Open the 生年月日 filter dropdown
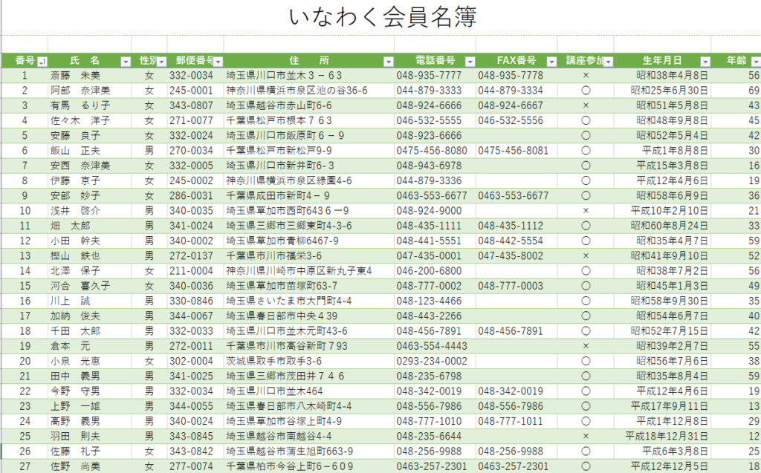This screenshot has height=473, width=761. [x=704, y=62]
